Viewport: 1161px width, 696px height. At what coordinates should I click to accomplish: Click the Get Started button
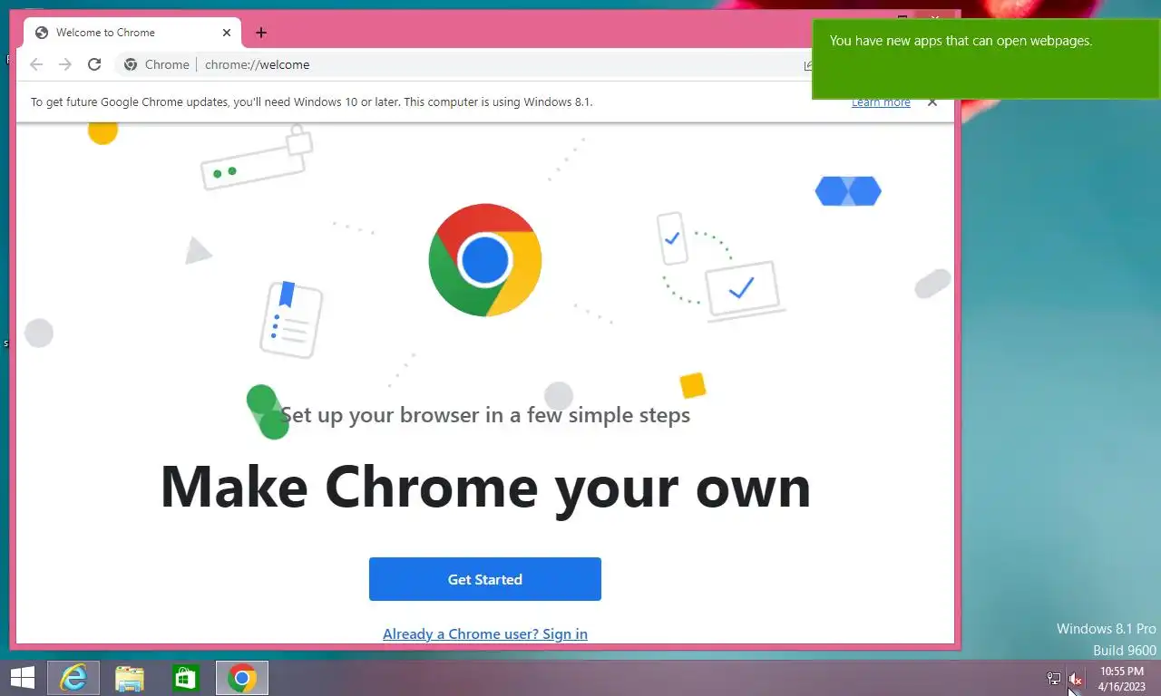point(485,579)
